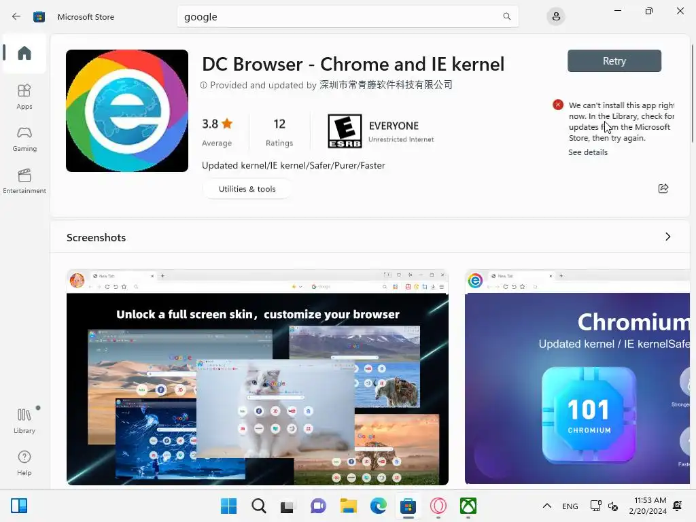Open the Windows Start button
Image resolution: width=696 pixels, height=522 pixels.
[228, 506]
